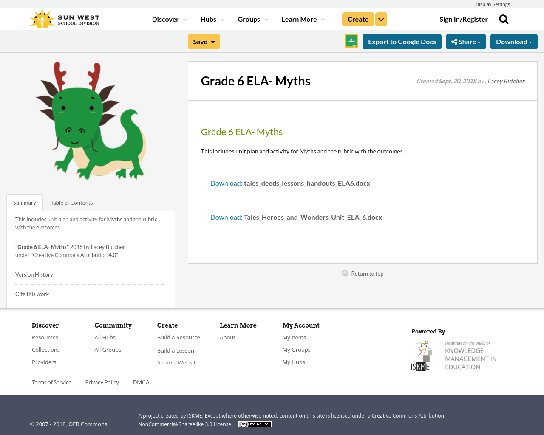Click the Sun West School Division logo
The image size is (544, 435).
(64, 18)
